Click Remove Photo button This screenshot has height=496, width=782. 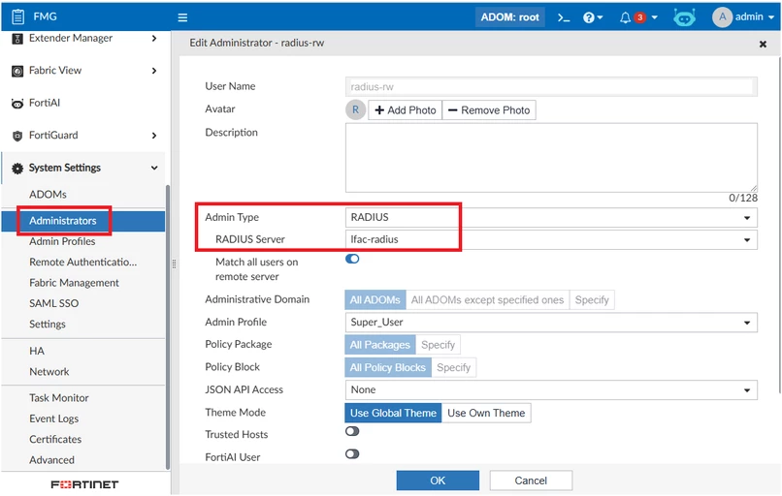point(489,110)
